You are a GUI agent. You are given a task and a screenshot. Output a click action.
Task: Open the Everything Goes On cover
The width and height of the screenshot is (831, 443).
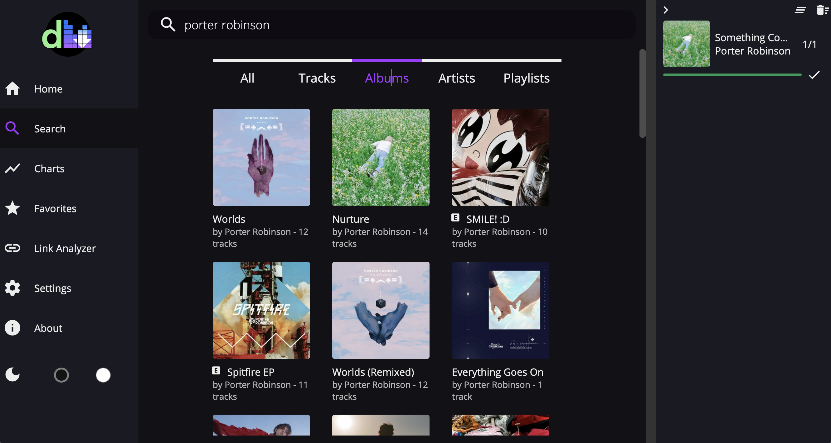[x=500, y=310]
